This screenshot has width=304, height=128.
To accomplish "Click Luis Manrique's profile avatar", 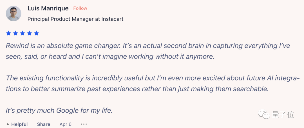I will [x=14, y=13].
